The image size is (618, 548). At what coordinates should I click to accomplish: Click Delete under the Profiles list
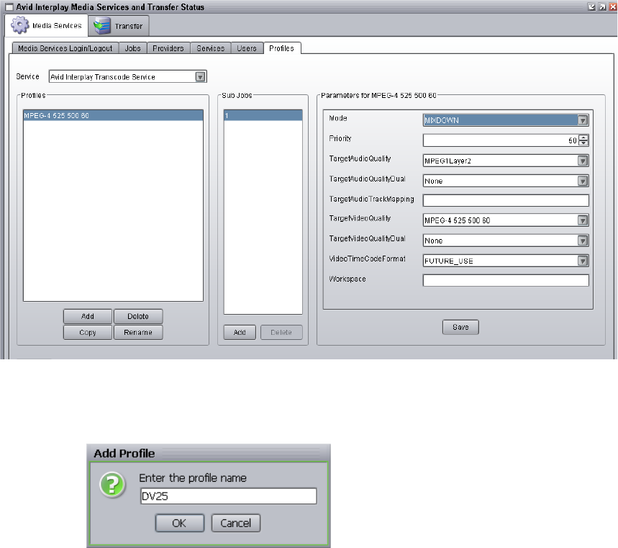(138, 316)
